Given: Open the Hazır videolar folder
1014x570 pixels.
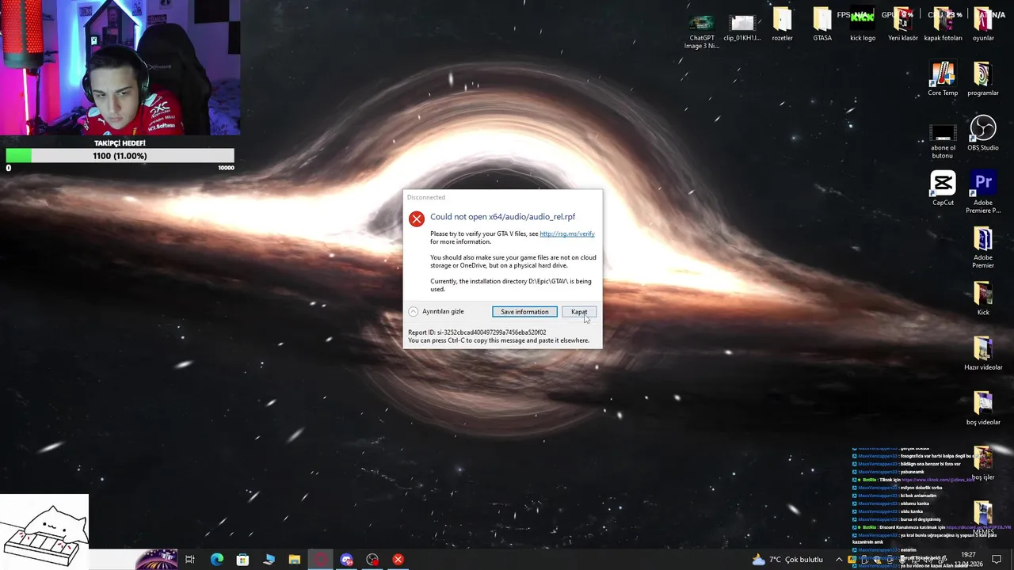Looking at the screenshot, I should point(983,354).
